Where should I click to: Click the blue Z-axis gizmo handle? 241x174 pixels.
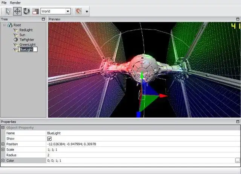(x=139, y=114)
